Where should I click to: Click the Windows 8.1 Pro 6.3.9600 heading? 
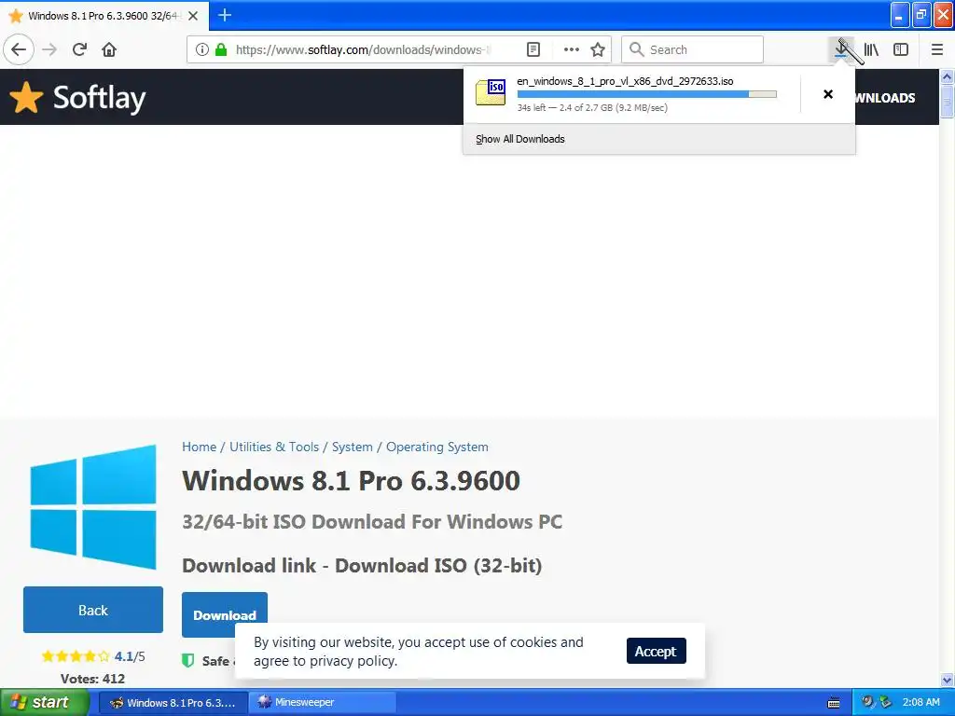click(x=352, y=480)
